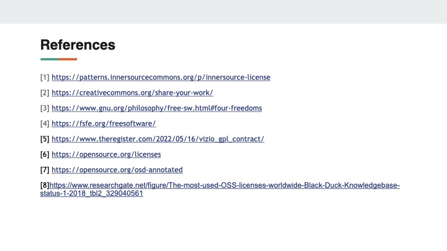The height and width of the screenshot is (251, 447).
Task: Open the opensource.org osd-annotated link
Action: pos(117,170)
